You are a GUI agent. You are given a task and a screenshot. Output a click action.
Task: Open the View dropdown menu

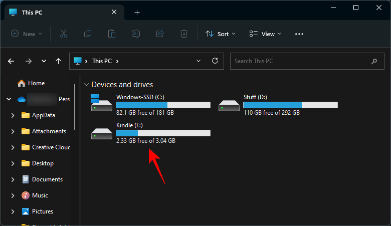(265, 34)
